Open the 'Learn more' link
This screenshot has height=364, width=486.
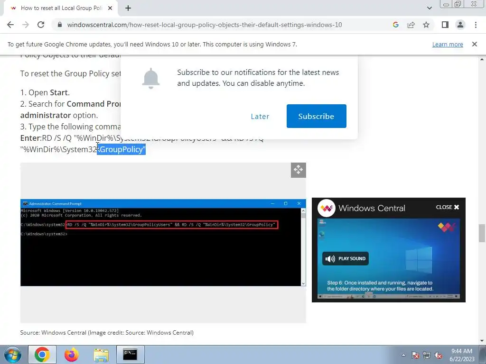[x=448, y=44]
